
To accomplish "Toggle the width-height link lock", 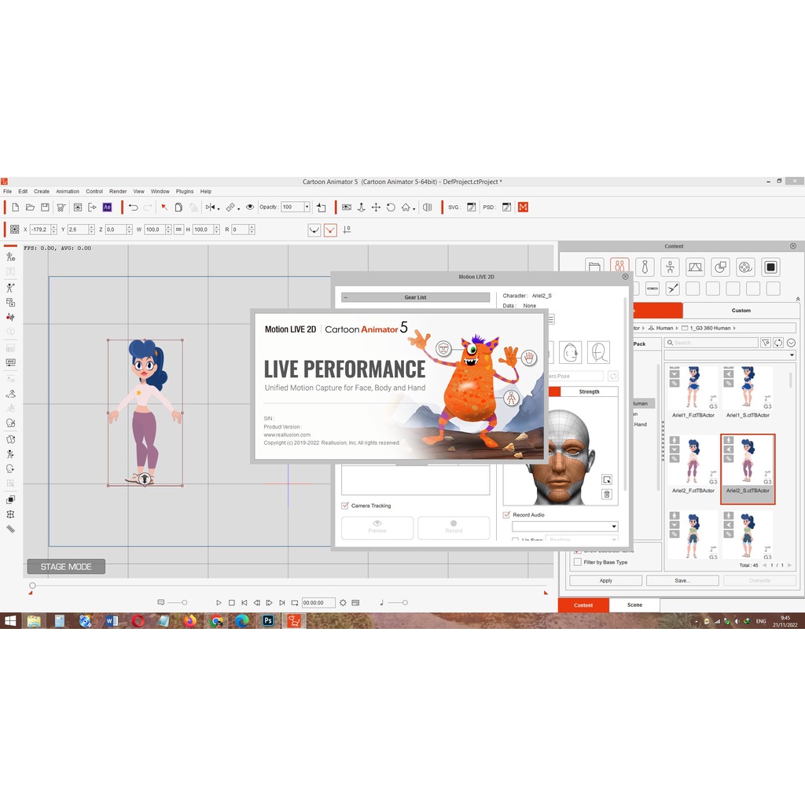I will [178, 230].
